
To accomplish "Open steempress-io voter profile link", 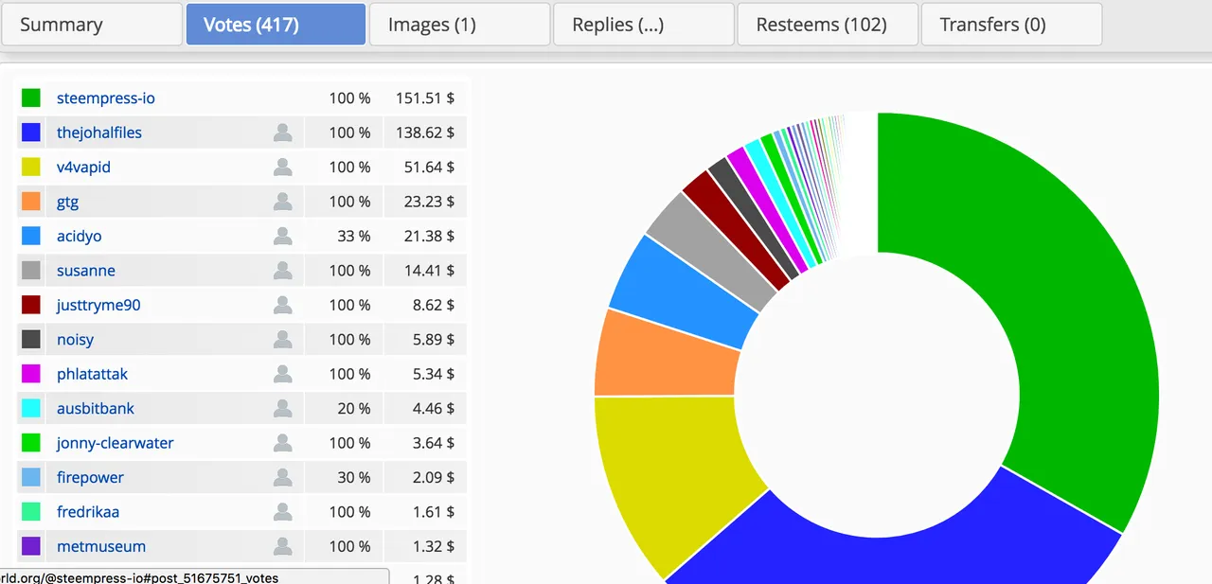I will click(x=106, y=98).
